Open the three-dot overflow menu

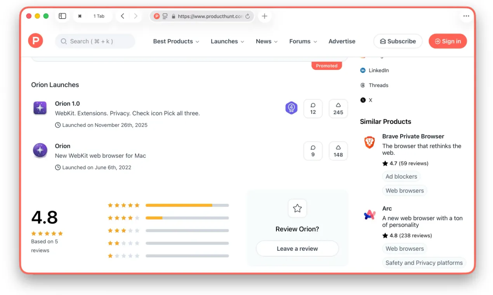466,16
